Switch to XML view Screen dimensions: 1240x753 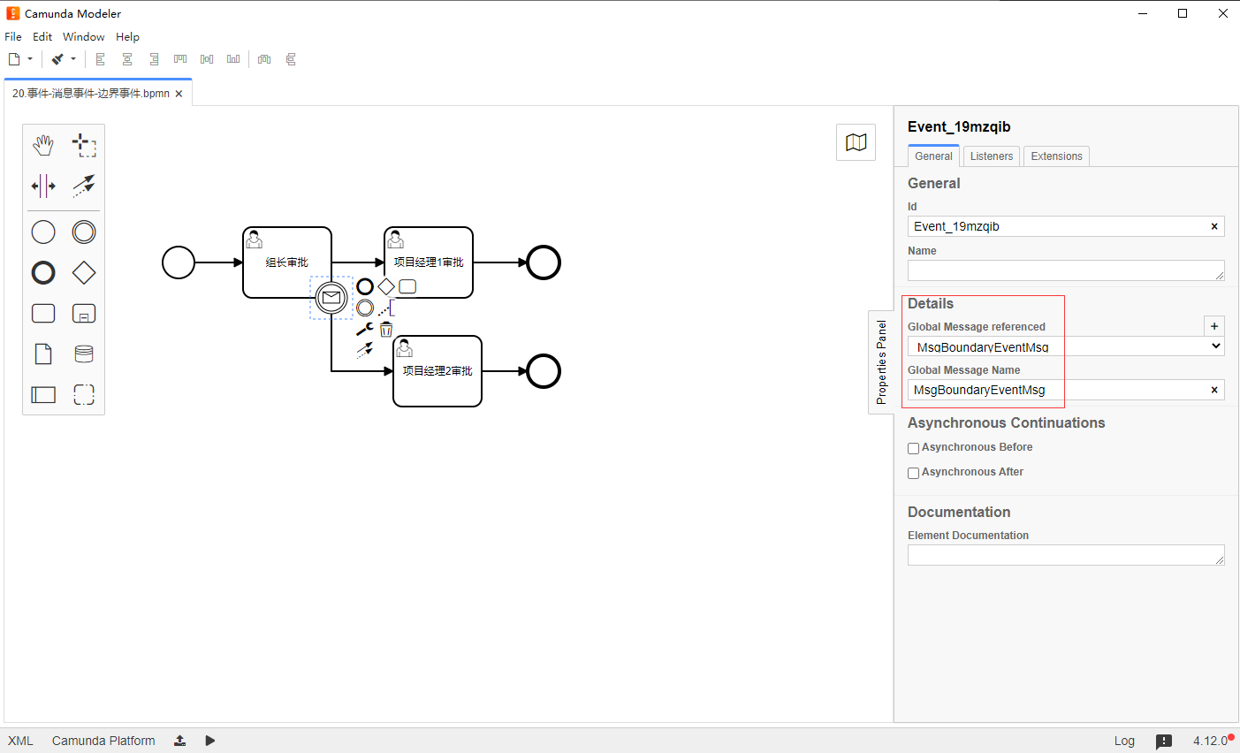(20, 741)
